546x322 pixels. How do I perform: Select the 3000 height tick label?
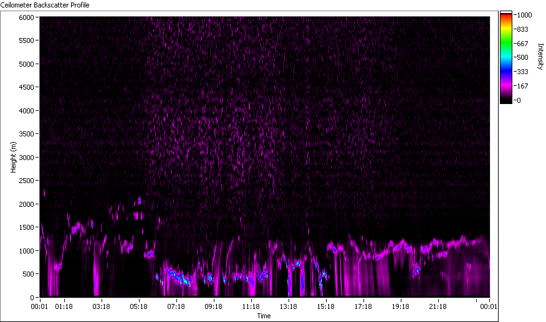click(x=26, y=158)
